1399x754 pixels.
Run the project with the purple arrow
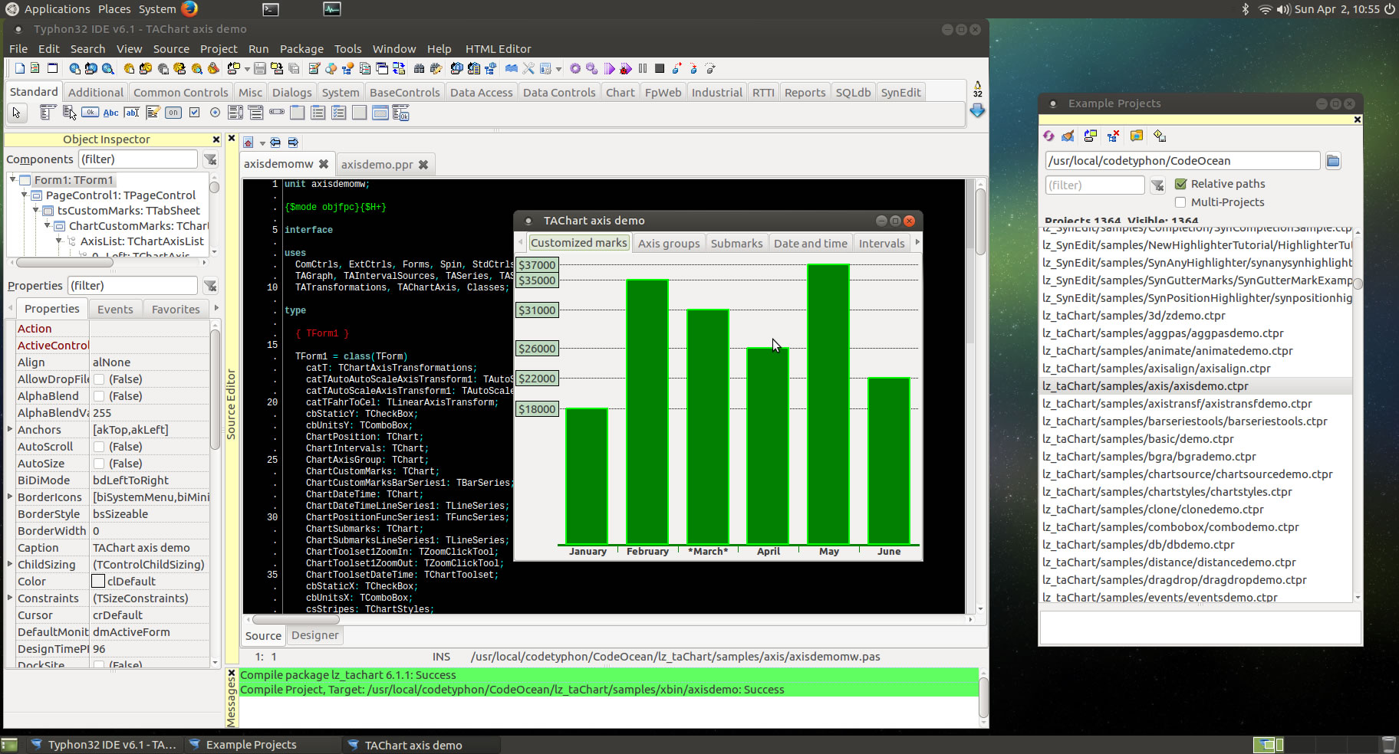[x=609, y=69]
